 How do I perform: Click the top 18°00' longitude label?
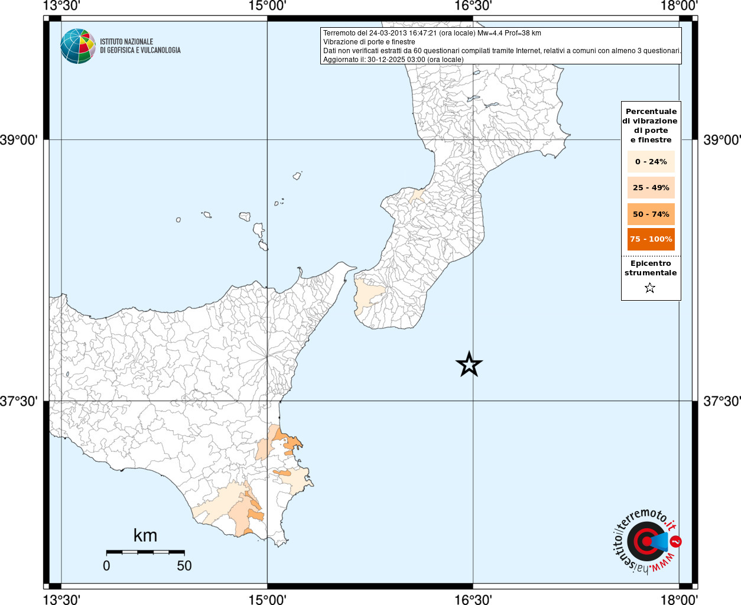(x=679, y=6)
